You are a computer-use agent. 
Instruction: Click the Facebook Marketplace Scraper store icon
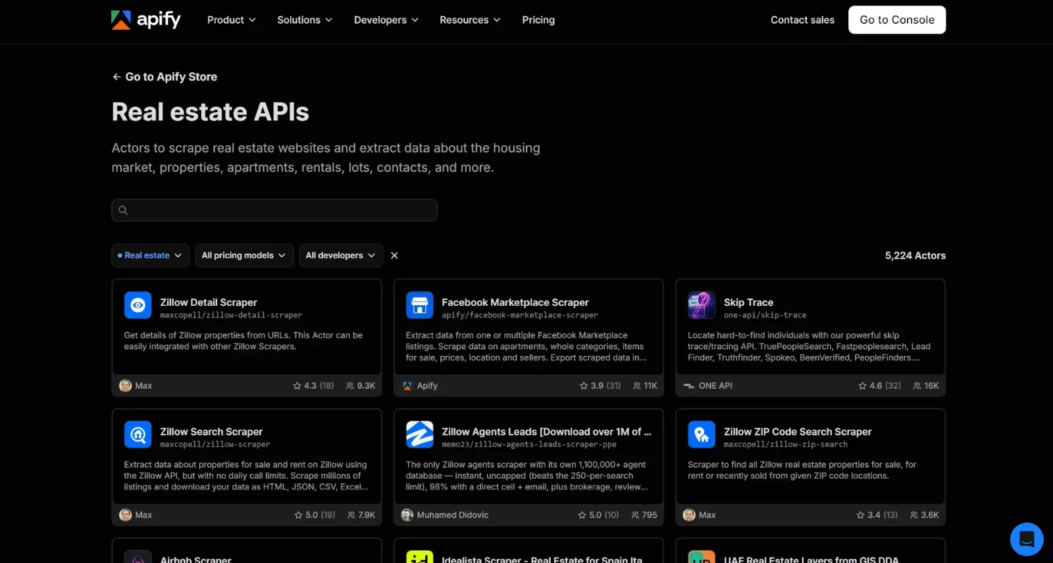419,305
